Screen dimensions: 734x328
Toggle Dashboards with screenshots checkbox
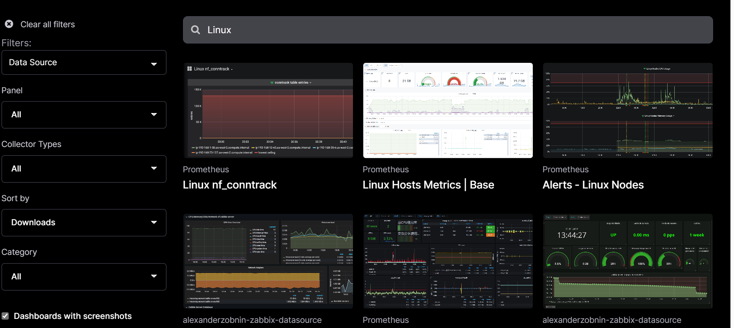[5, 316]
